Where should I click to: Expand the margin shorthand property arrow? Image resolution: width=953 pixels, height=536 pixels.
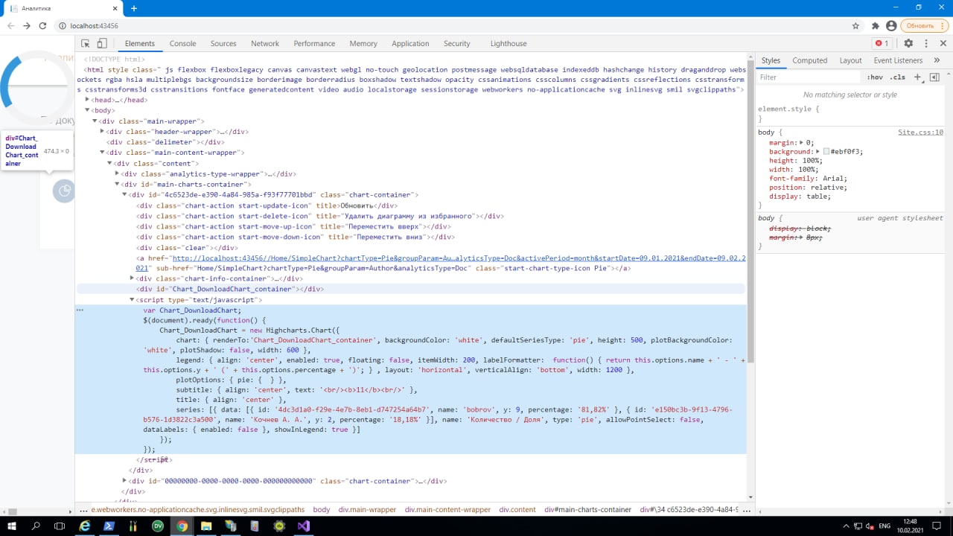(x=802, y=142)
